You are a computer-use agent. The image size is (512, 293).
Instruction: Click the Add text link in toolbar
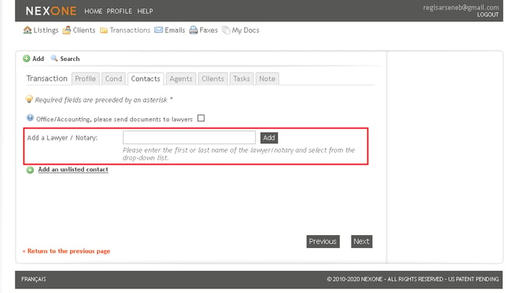point(38,59)
